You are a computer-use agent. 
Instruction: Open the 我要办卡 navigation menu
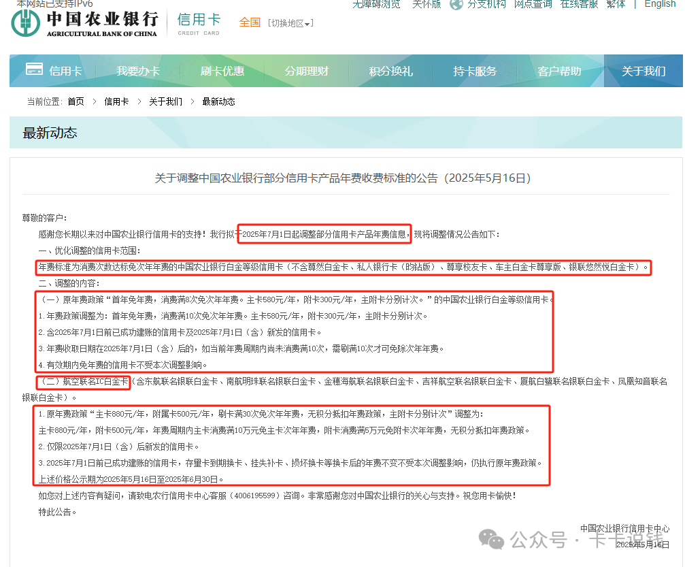click(x=138, y=70)
